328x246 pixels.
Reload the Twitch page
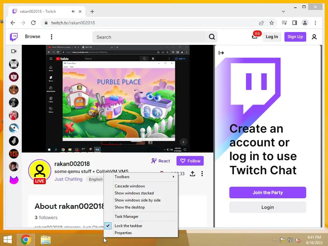click(x=33, y=23)
